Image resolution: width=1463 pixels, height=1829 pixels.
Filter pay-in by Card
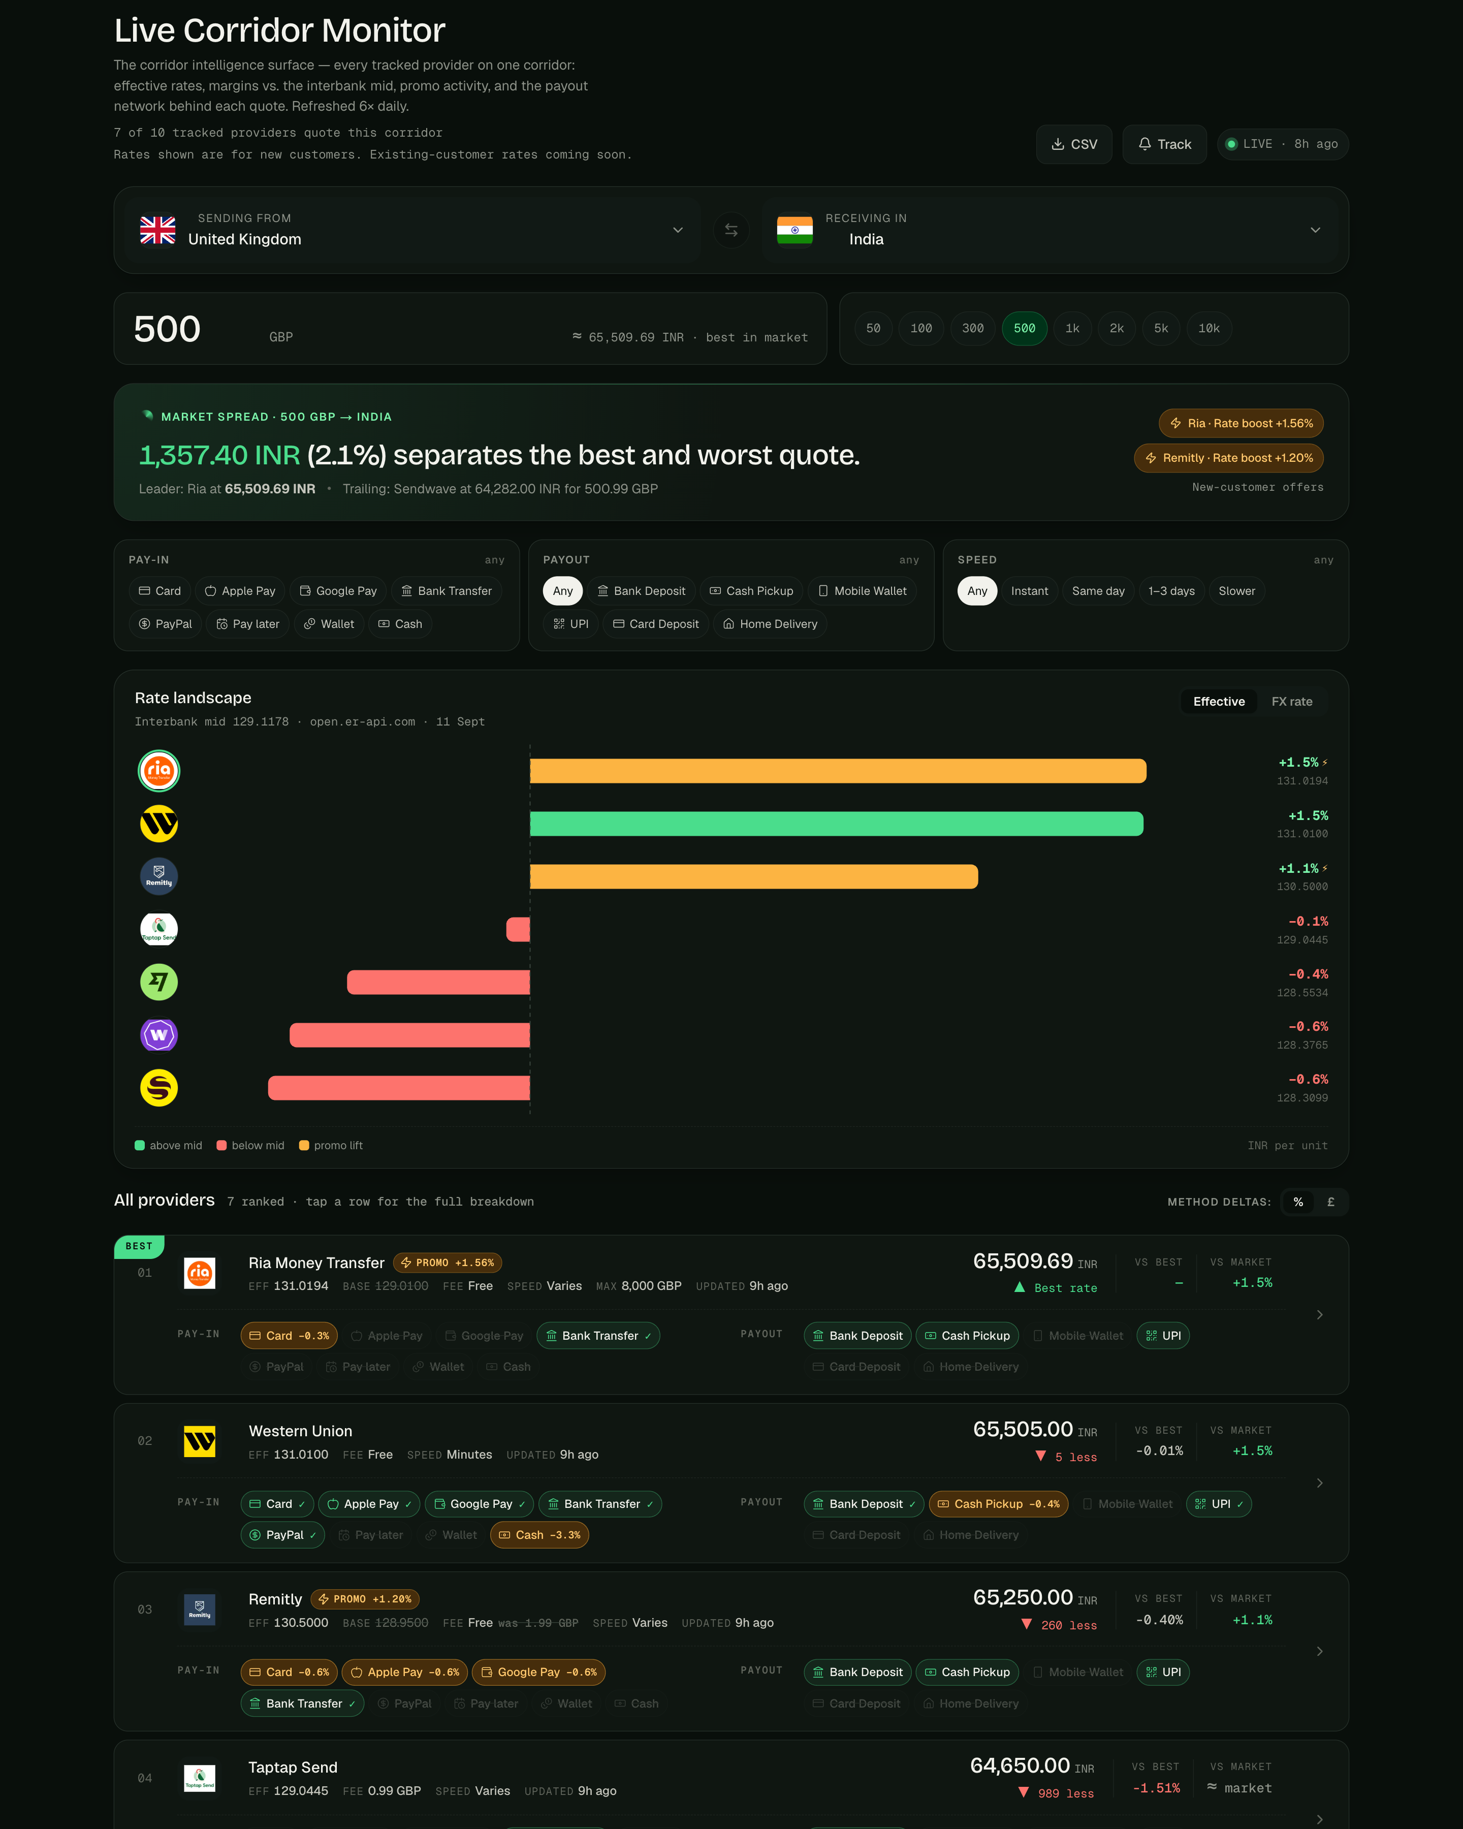160,590
